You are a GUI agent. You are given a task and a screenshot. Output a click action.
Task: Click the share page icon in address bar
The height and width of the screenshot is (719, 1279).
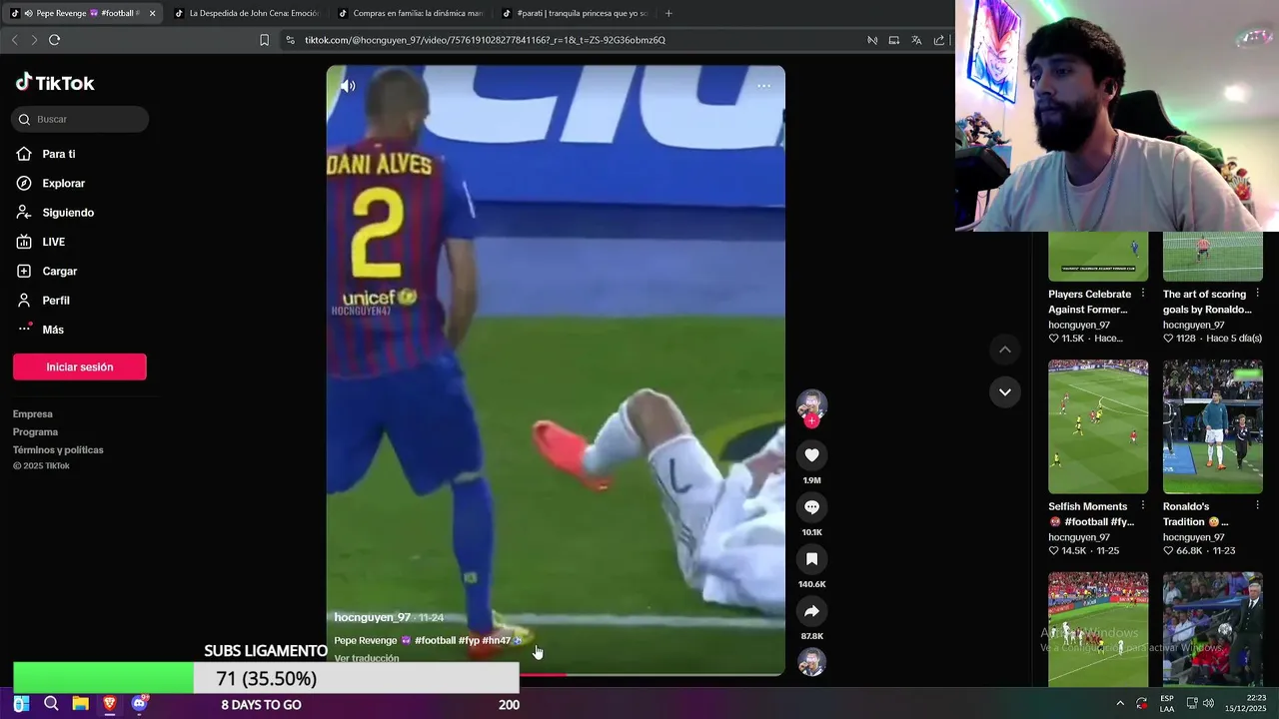(939, 40)
